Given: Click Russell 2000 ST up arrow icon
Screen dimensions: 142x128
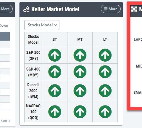Looking at the screenshot, I should [x=55, y=91].
